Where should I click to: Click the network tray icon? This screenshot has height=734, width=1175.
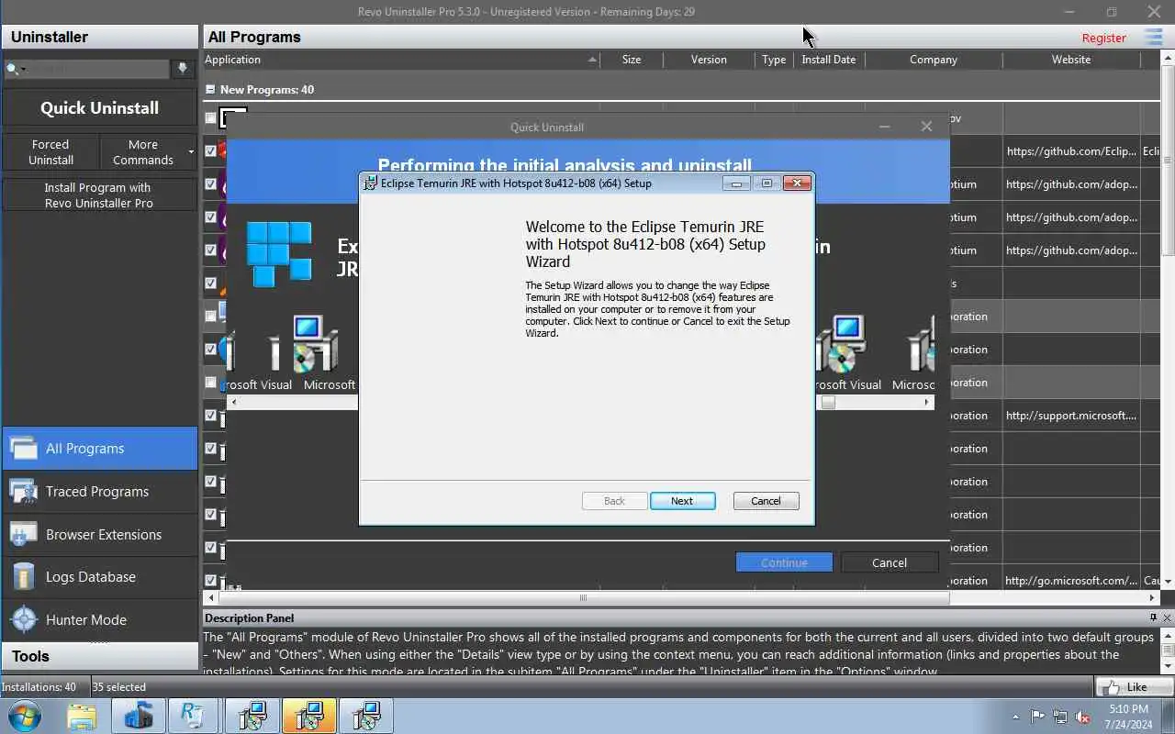1060,717
